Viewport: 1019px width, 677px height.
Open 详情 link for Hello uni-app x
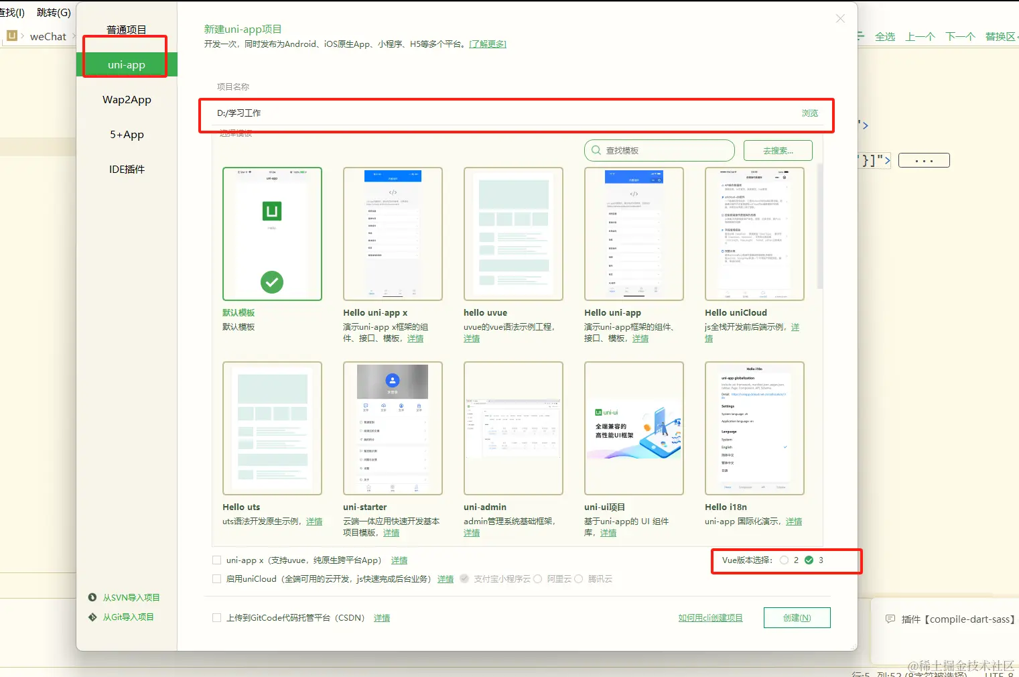(415, 338)
